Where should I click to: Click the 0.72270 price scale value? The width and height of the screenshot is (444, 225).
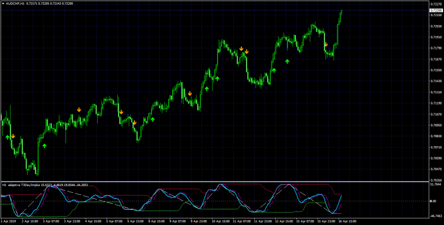point(436,4)
